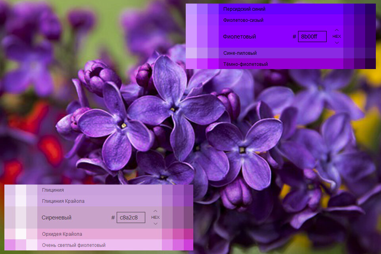Viewport: 381px width, 254px height.
Task: Select the Орхидея Крайола color row
Action: [x=100, y=234]
